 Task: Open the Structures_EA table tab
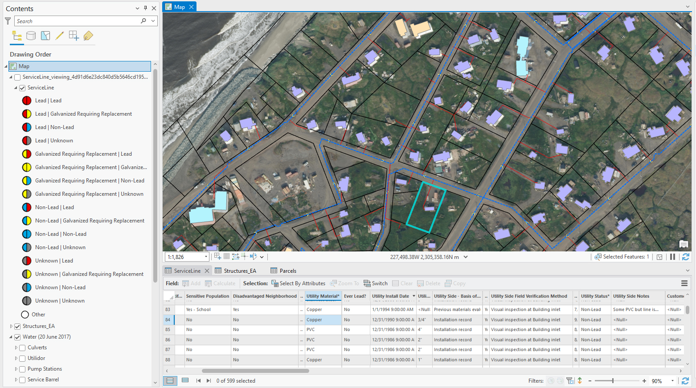tap(240, 270)
